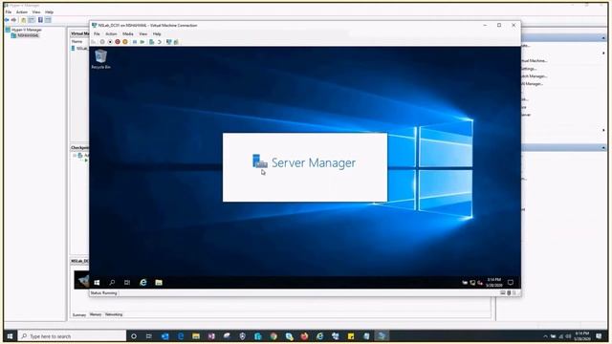Show hidden icons chevron in host tray
612x344 pixels.
[x=545, y=336]
